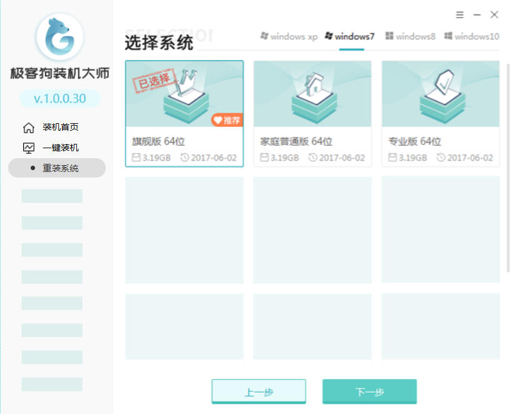Select the 旗舰版 64位 crown thumbnail
The image size is (510, 414).
click(x=185, y=94)
